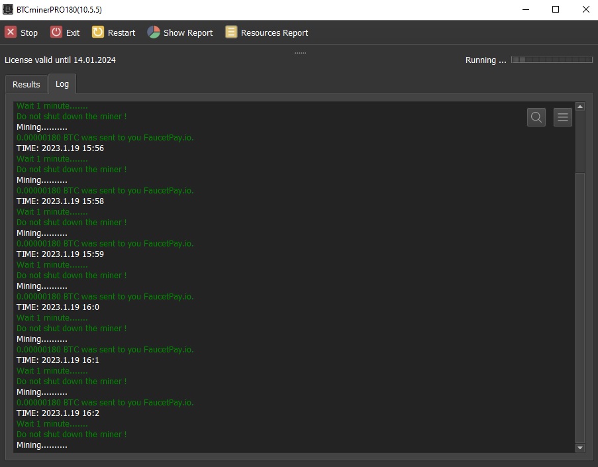This screenshot has height=467, width=598.
Task: Click the scrollbar up arrow
Action: (579, 105)
